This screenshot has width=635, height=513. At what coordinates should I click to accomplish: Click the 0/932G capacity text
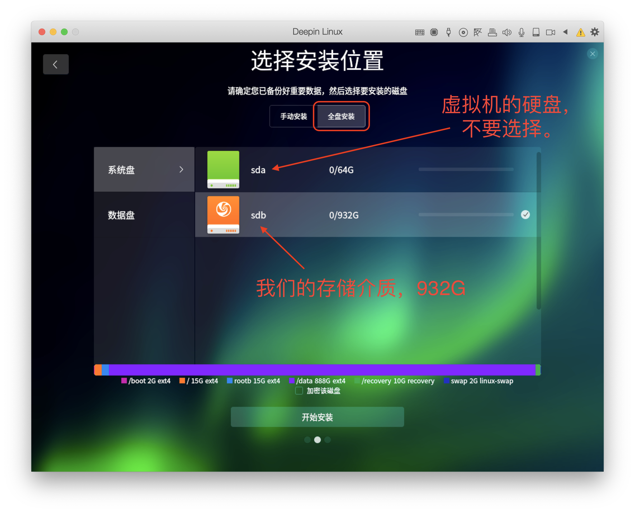click(x=344, y=215)
